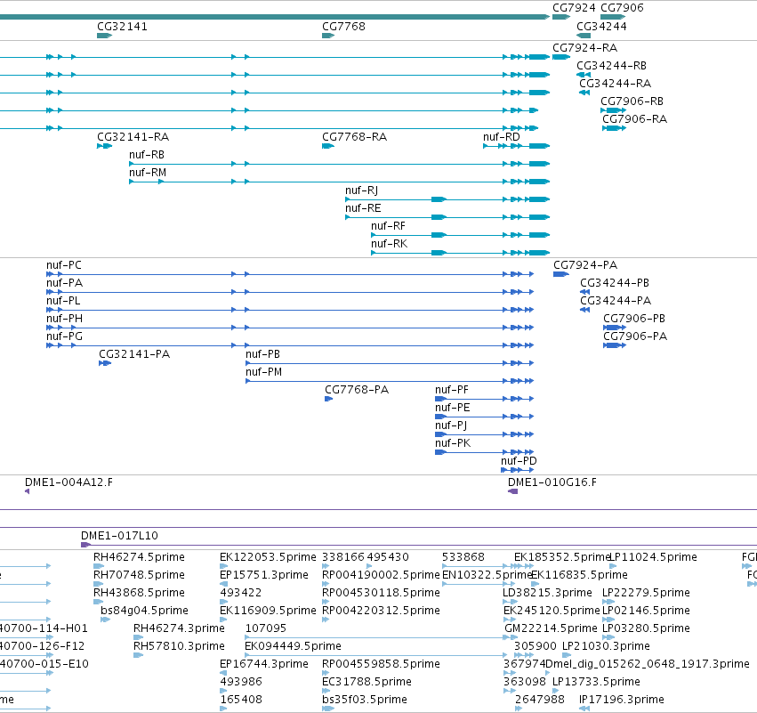Click transcript CG7768-RA label
Screen dimensions: 757x713
[354, 137]
